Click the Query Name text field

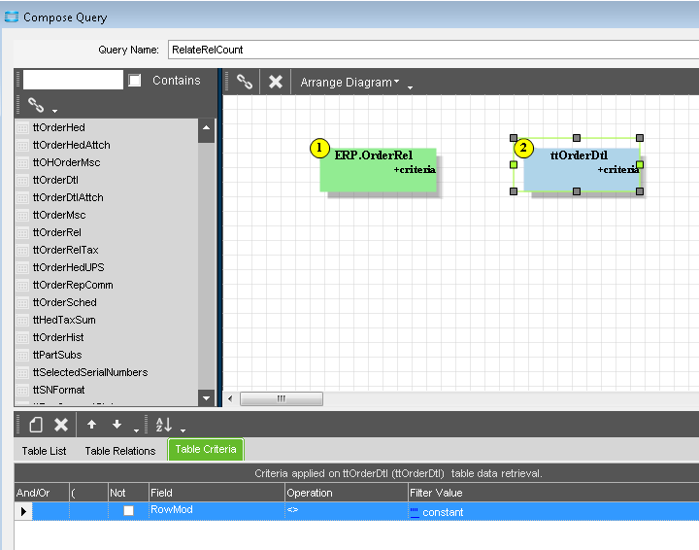[x=433, y=50]
